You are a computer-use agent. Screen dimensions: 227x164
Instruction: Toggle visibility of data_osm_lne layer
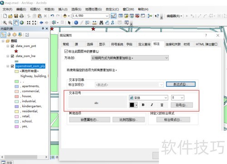click(x=13, y=56)
